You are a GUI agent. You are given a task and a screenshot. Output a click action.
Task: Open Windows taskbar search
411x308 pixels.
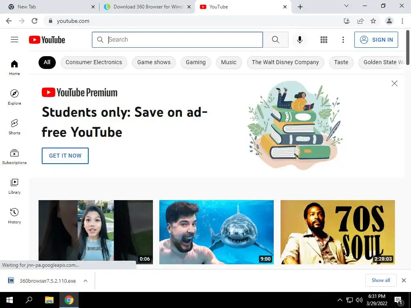click(29, 300)
